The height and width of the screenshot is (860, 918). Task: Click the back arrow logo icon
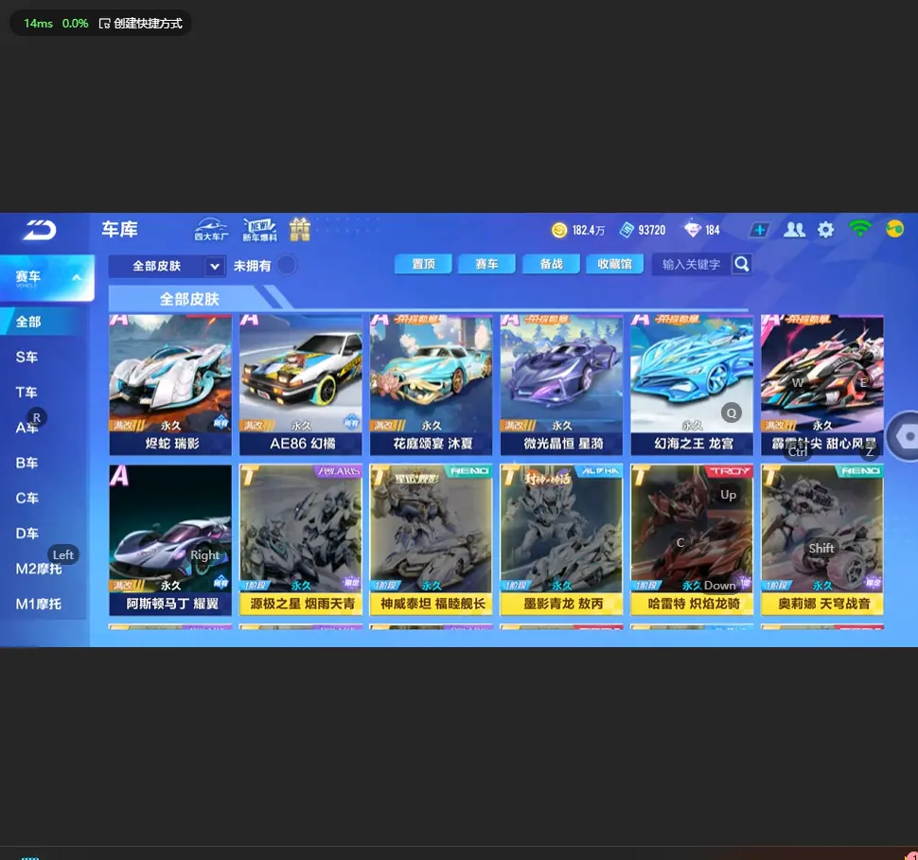(x=39, y=230)
